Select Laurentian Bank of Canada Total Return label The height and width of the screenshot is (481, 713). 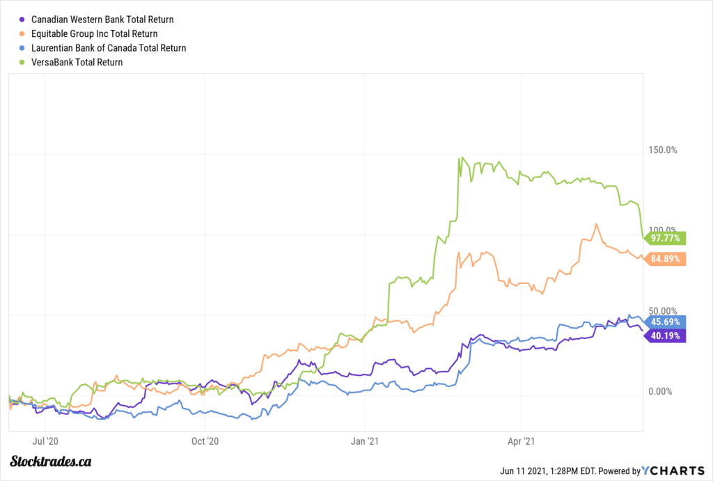click(x=109, y=48)
